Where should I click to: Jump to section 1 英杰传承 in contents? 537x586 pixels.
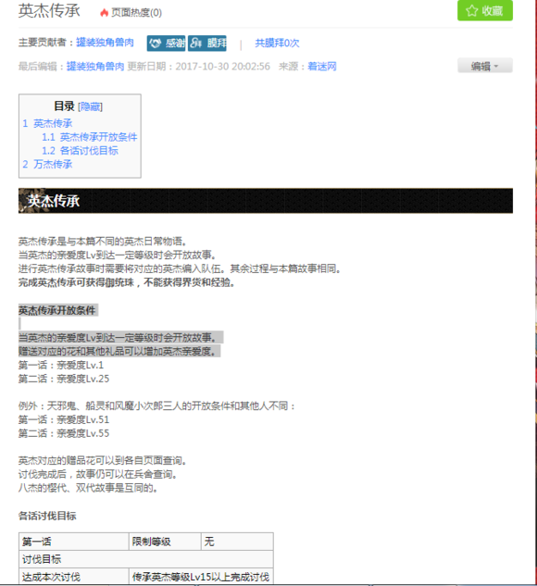tap(47, 123)
